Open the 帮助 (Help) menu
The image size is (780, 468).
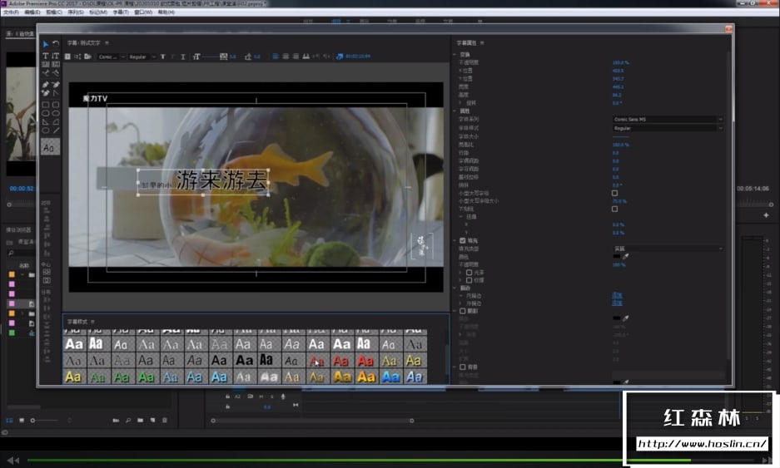pos(166,12)
